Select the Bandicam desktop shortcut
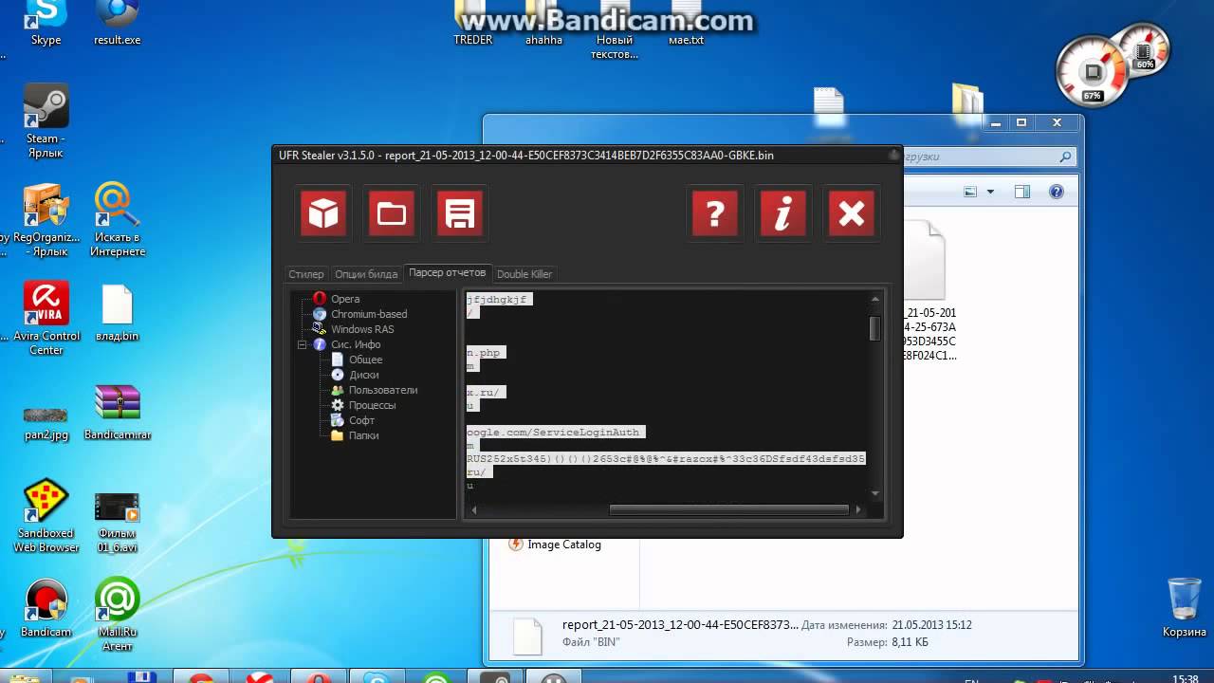Viewport: 1214px width, 683px height. [46, 609]
